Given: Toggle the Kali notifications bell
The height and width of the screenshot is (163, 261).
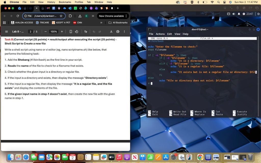Looking at the screenshot, I should pyautogui.click(x=239, y=14).
